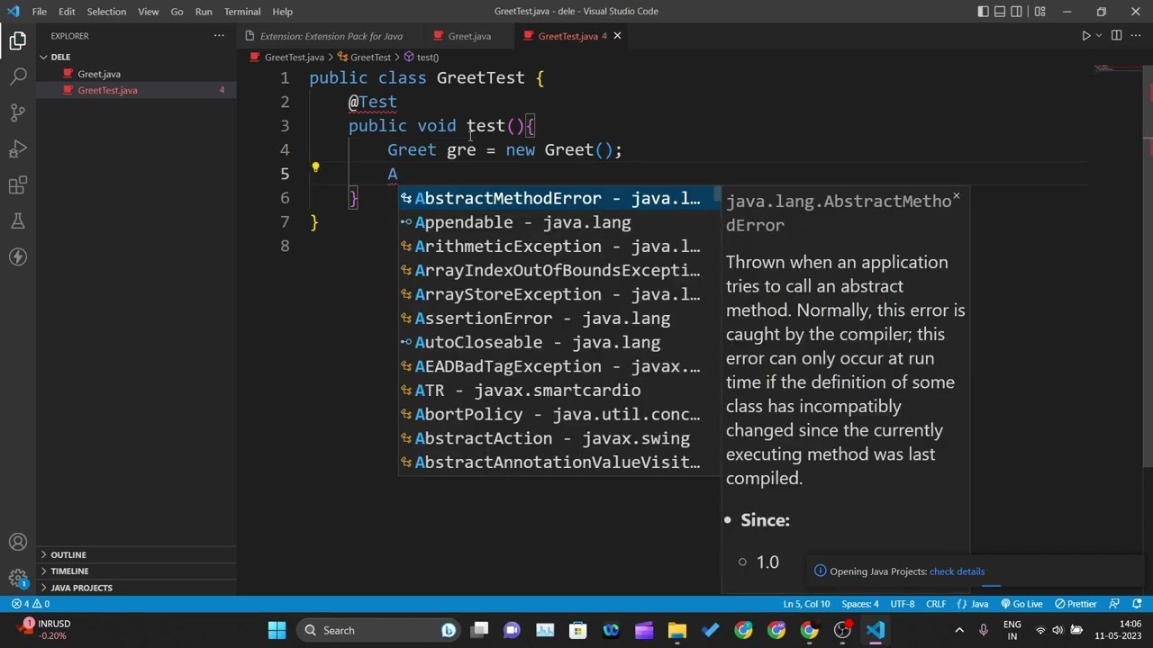Open the Run and Debug view
The image size is (1153, 648).
pos(18,148)
